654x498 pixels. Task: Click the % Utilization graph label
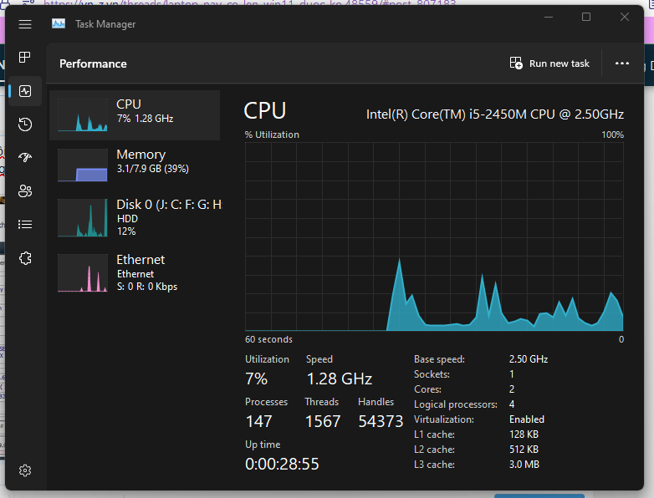tap(272, 135)
